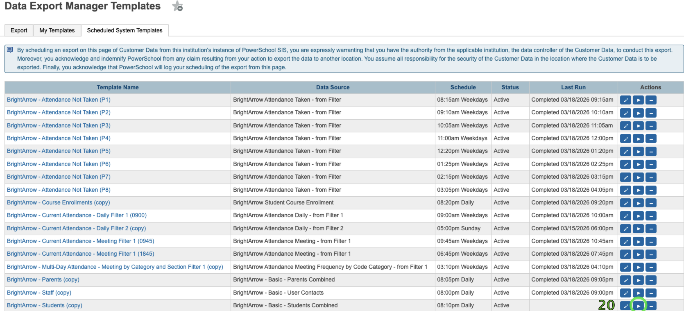Viewport: 684px width, 311px height.
Task: Run Students (copy) export now
Action: tap(638, 306)
